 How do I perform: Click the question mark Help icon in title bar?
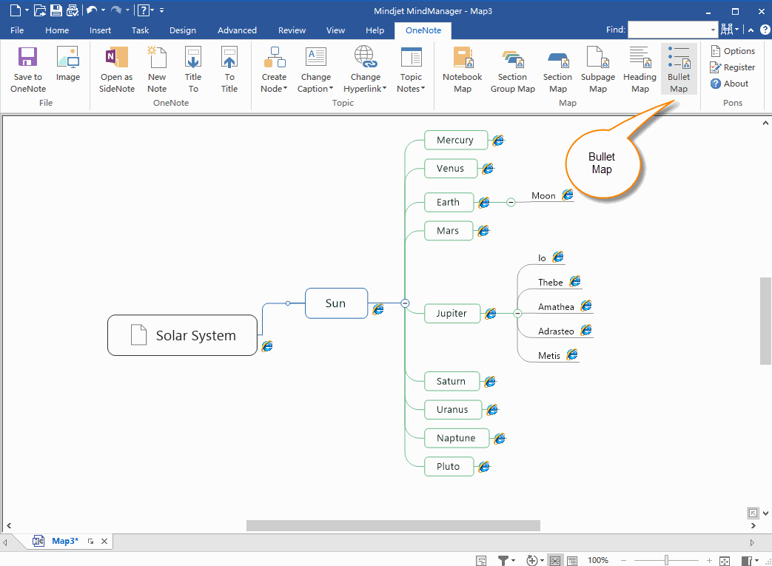pyautogui.click(x=144, y=10)
